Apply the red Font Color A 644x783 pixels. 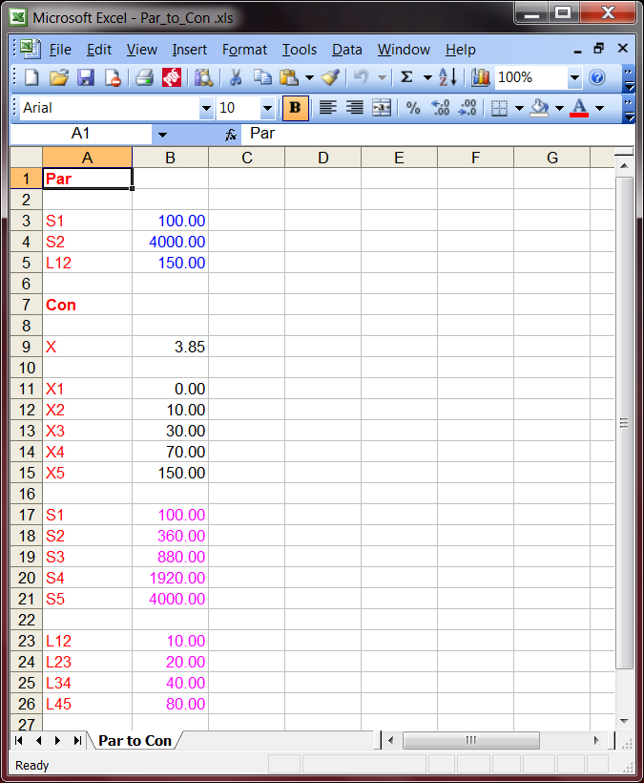(x=579, y=107)
